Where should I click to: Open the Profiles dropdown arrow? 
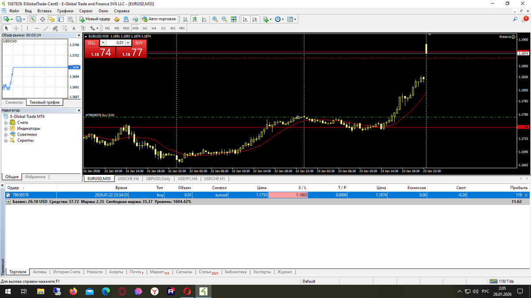tap(24, 19)
